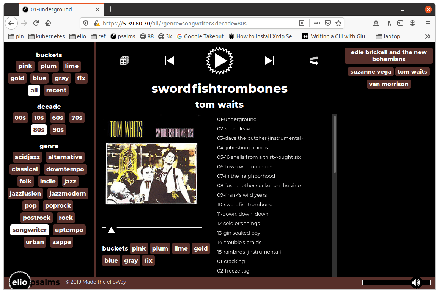Open the page actions three-dots menu

point(317,23)
